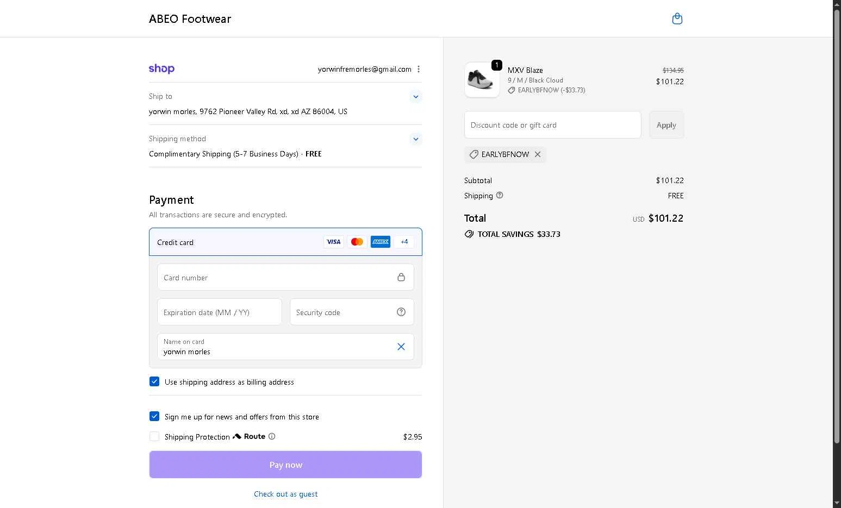Click the MXV Blaze product name
This screenshot has height=508, width=841.
click(x=525, y=70)
